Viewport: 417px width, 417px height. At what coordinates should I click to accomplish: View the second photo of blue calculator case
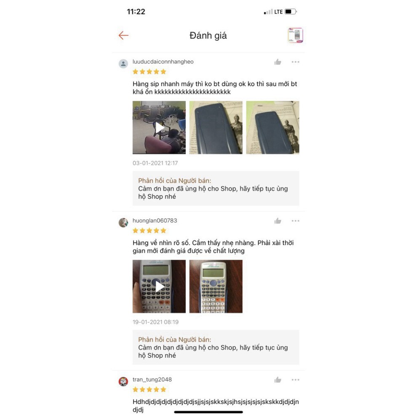(x=216, y=127)
